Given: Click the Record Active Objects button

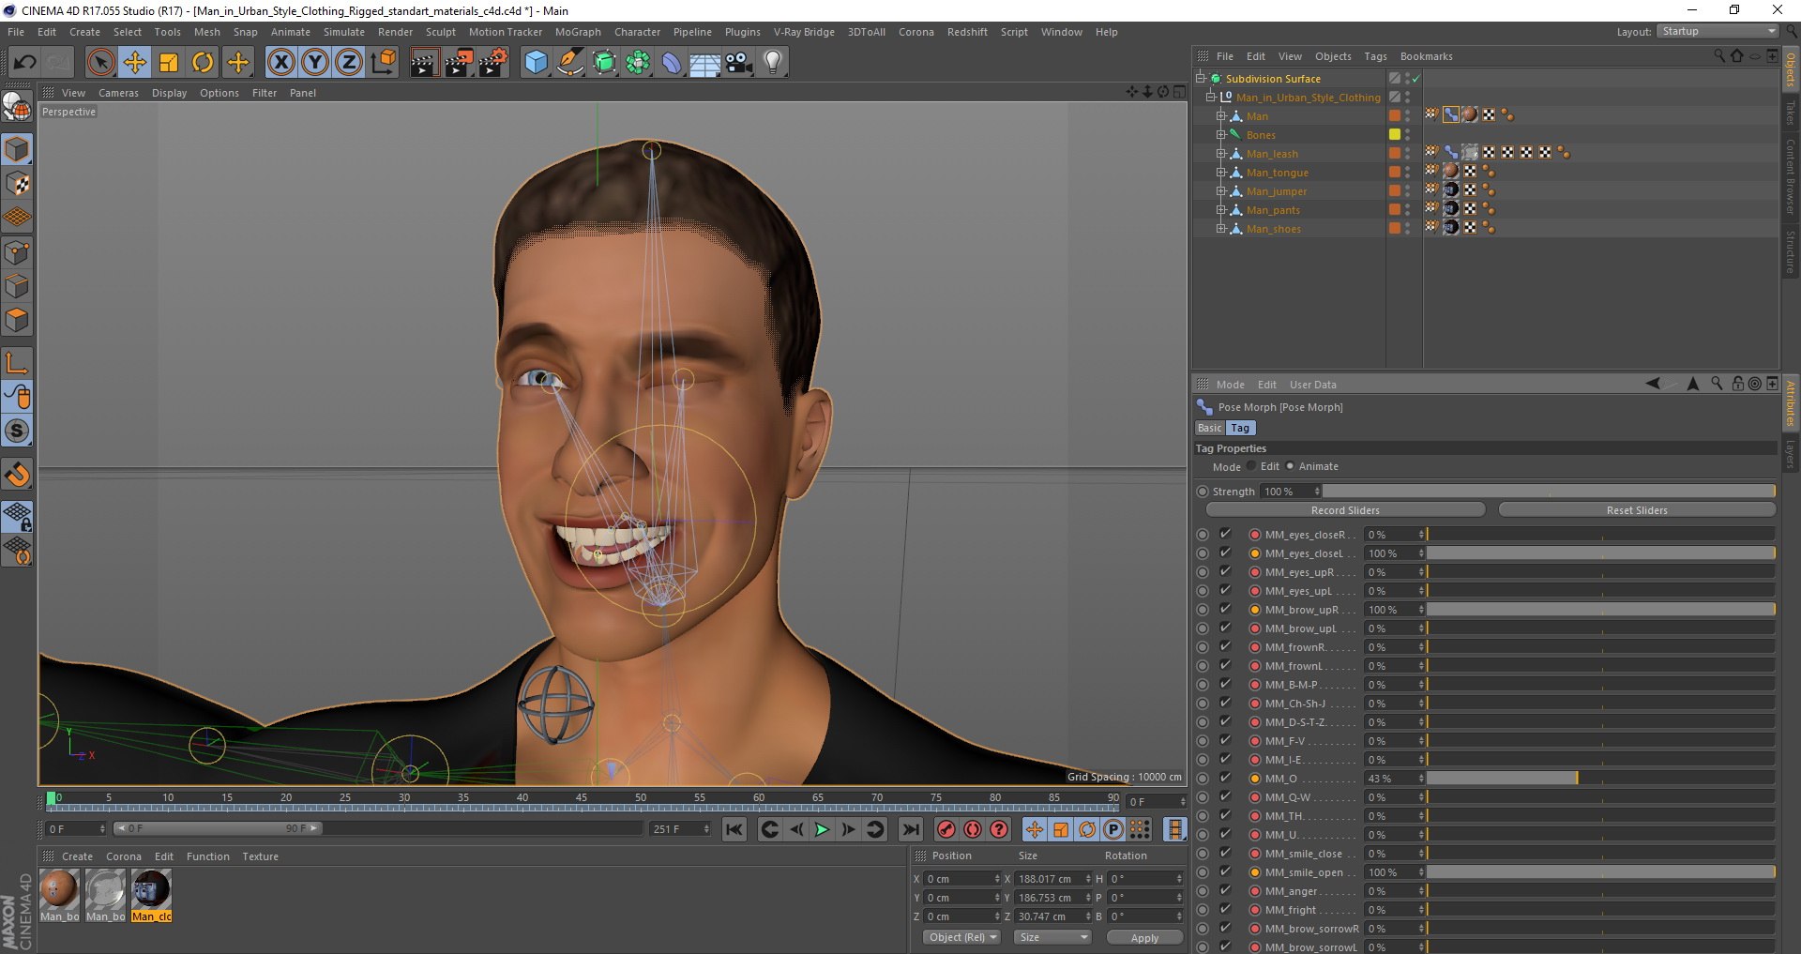Looking at the screenshot, I should 946,829.
